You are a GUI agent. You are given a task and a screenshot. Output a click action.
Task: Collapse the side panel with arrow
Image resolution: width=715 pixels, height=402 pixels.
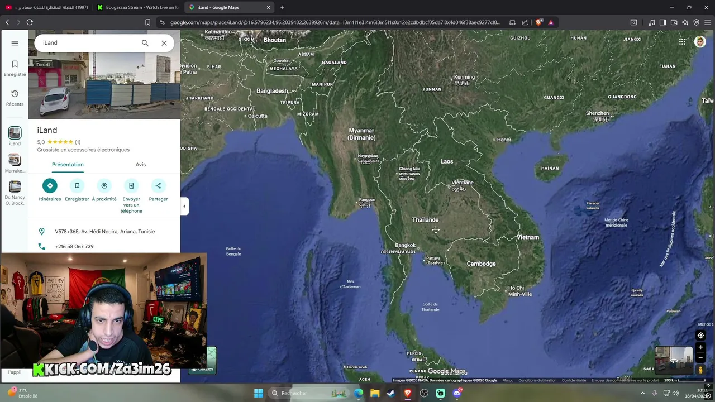(184, 206)
